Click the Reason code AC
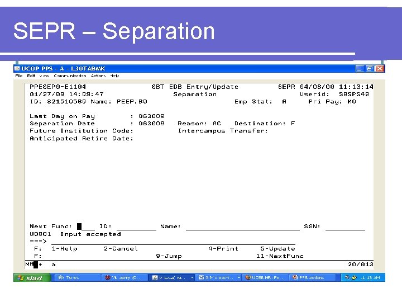The width and height of the screenshot is (402, 302). (217, 124)
